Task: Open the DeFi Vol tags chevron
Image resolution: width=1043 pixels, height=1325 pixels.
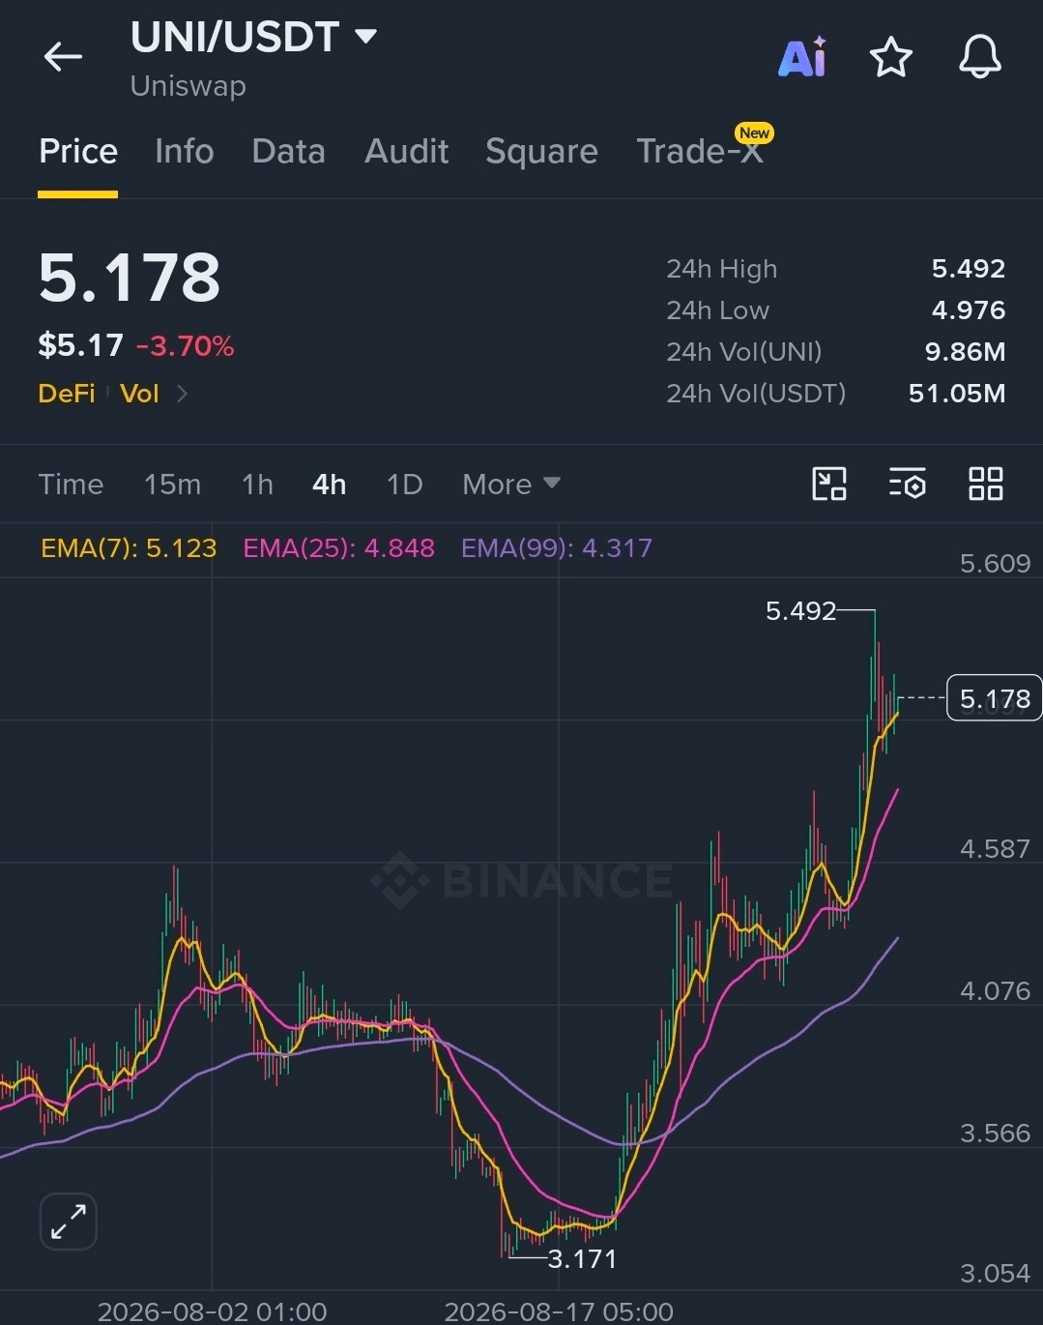Action: click(182, 394)
